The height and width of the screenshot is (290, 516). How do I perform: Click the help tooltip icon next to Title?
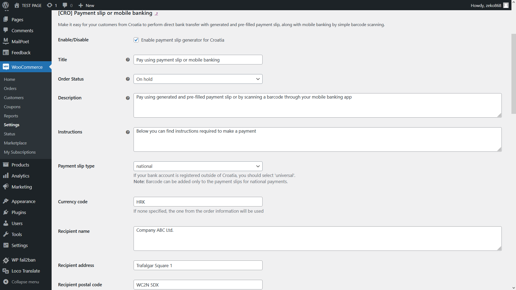point(128,60)
